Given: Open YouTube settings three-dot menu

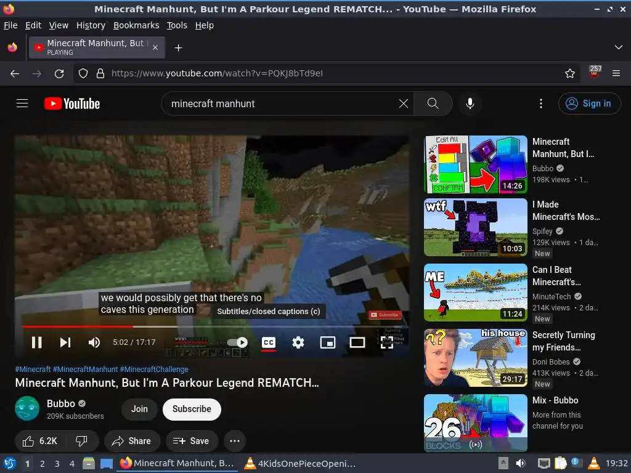Looking at the screenshot, I should (541, 103).
